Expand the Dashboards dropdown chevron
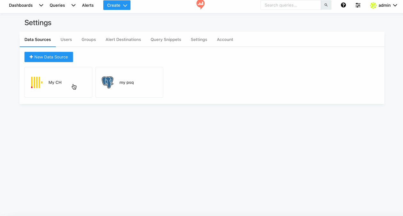 pos(41,5)
